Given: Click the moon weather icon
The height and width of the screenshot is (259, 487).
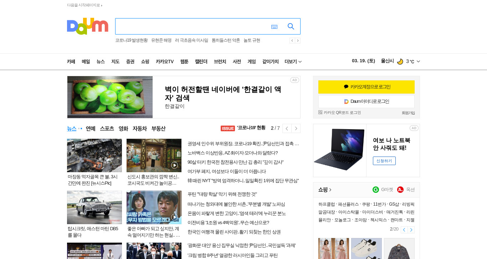Looking at the screenshot, I should pos(400,62).
